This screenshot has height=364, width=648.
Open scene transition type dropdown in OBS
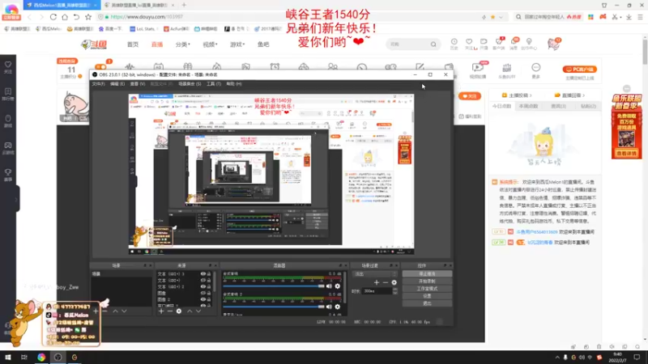(374, 274)
